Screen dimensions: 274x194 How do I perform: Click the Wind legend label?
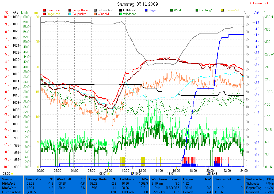[177, 10]
